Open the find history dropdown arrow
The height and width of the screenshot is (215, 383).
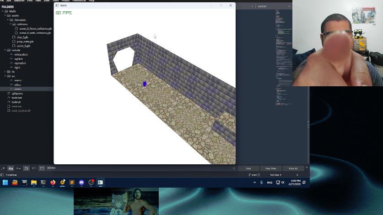[234, 168]
